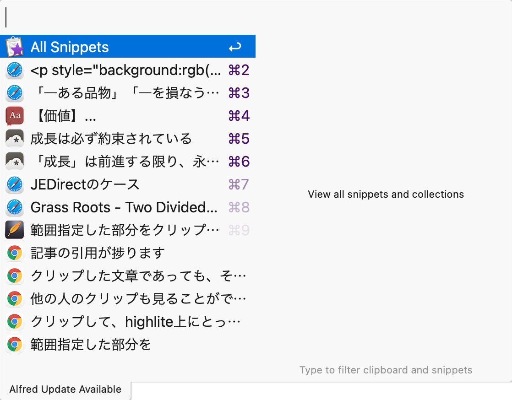The height and width of the screenshot is (400, 512).
Task: Click the Safari icon beside Grass Roots snippet
Action: pyautogui.click(x=14, y=207)
